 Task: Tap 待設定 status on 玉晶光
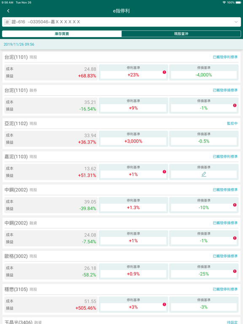click(232, 322)
